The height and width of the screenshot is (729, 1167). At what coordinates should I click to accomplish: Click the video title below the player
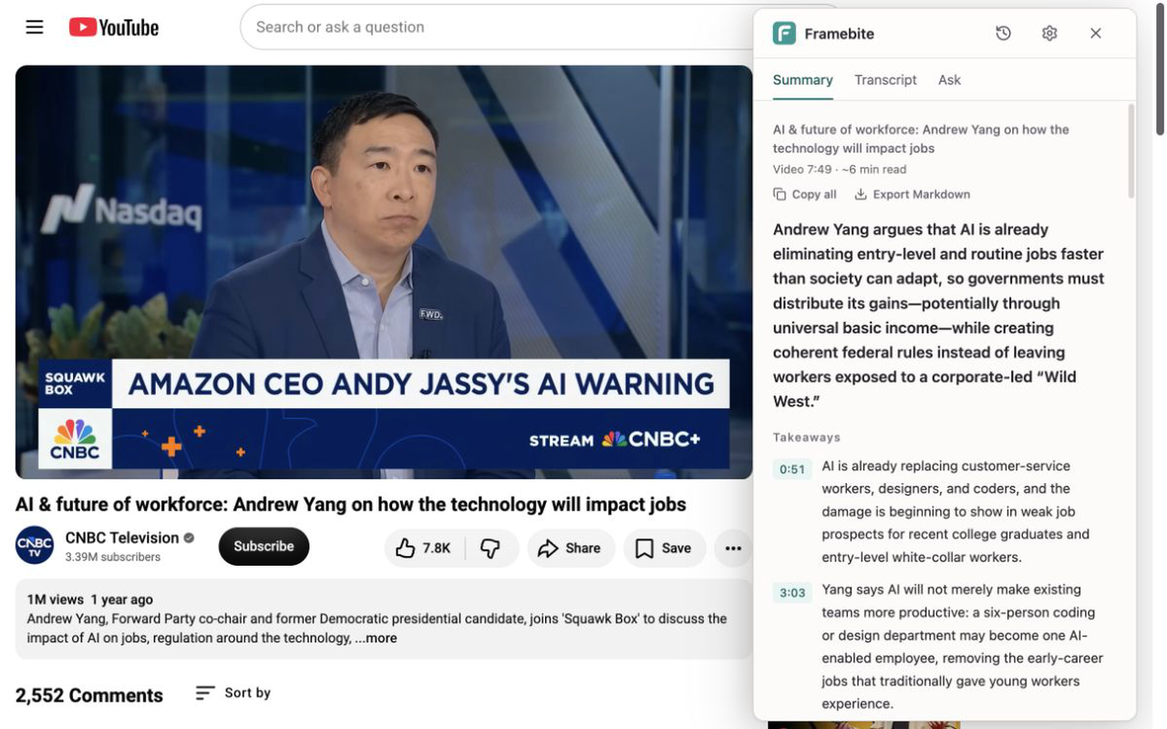coord(351,505)
